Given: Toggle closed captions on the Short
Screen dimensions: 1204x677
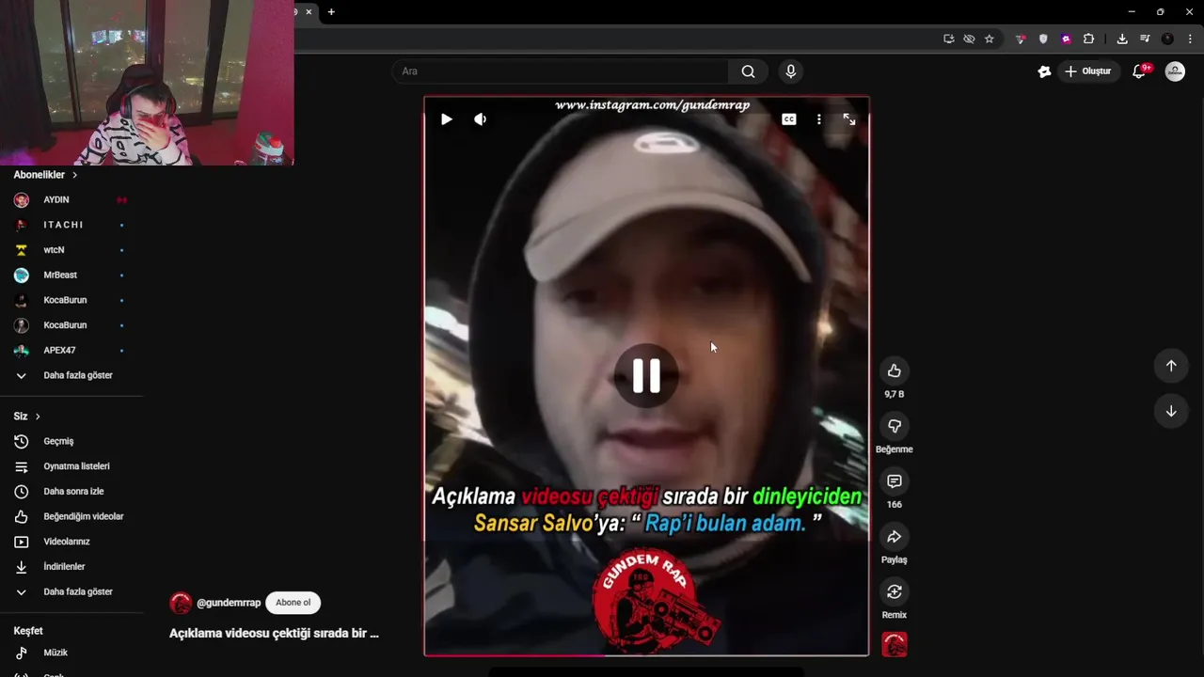Looking at the screenshot, I should pos(789,119).
